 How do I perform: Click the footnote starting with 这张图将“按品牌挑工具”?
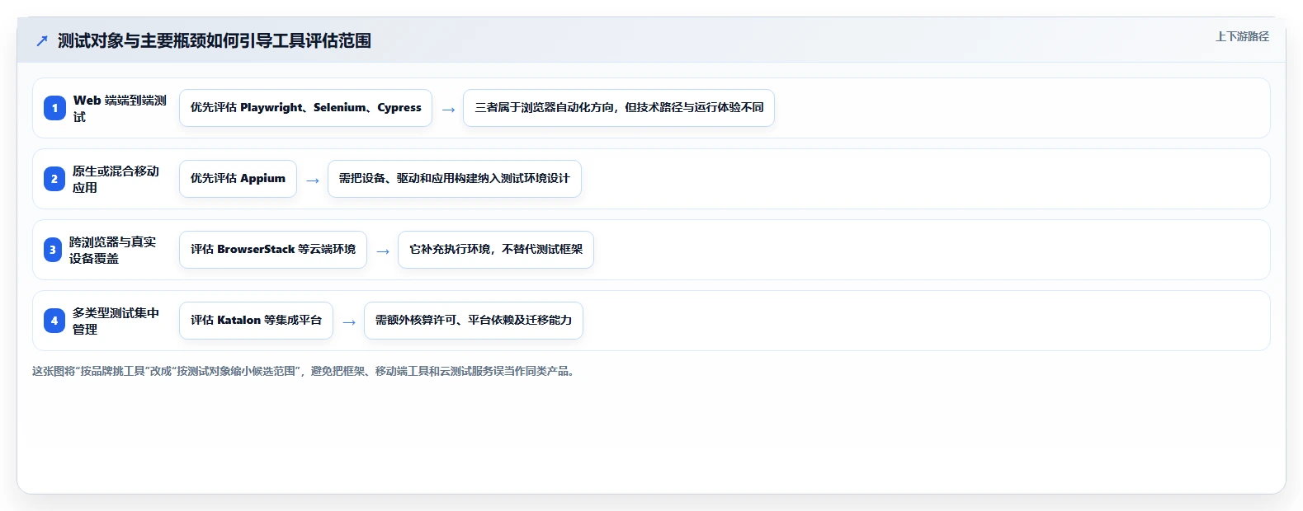pyautogui.click(x=305, y=372)
